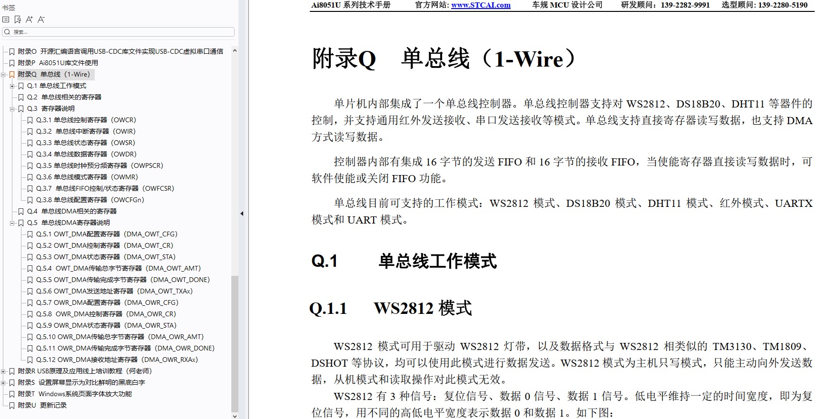Collapse the 附录Q 单总线 tree node
Image resolution: width=819 pixels, height=419 pixels.
click(3, 74)
